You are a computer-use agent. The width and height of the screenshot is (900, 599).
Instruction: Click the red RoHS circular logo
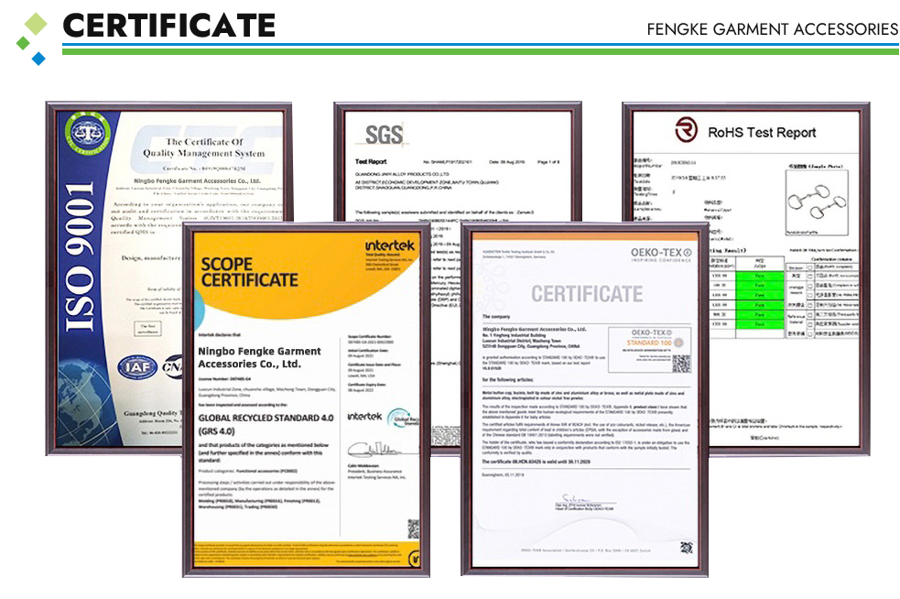click(x=687, y=130)
